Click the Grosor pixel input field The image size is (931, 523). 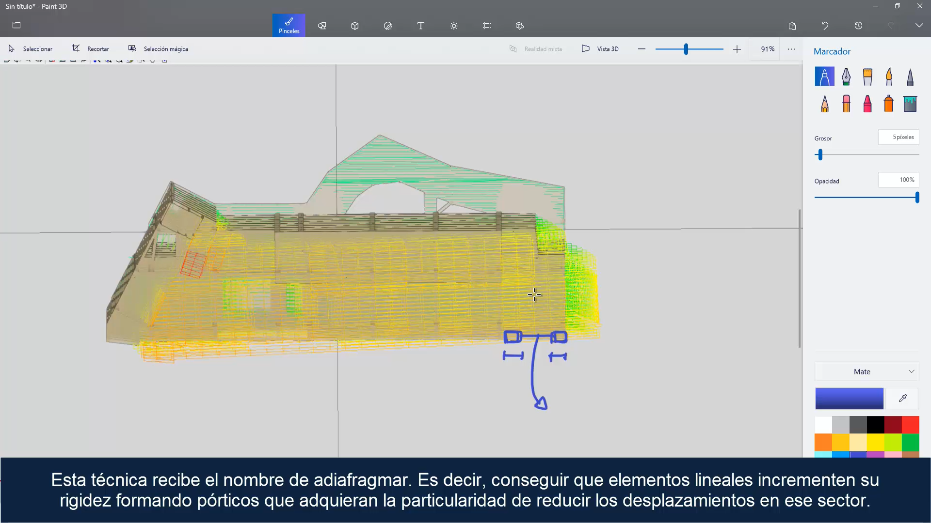point(898,137)
